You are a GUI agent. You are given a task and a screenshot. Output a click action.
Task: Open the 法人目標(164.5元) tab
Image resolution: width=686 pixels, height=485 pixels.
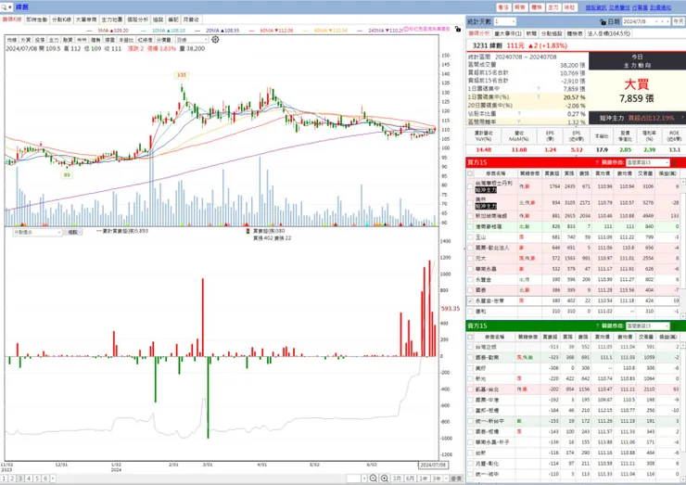[609, 33]
